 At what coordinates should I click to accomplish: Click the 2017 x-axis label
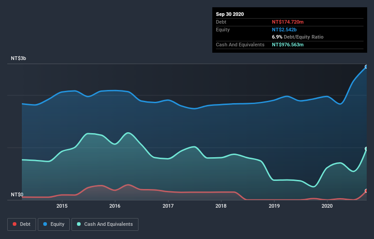click(x=168, y=206)
